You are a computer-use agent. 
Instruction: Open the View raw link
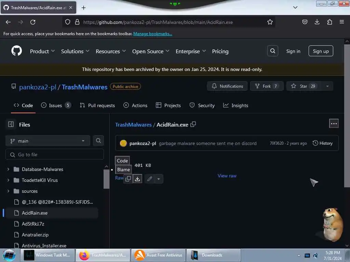[227, 176]
